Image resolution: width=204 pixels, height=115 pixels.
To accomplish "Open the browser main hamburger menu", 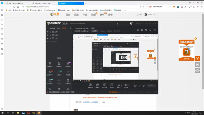I will (x=201, y=7).
